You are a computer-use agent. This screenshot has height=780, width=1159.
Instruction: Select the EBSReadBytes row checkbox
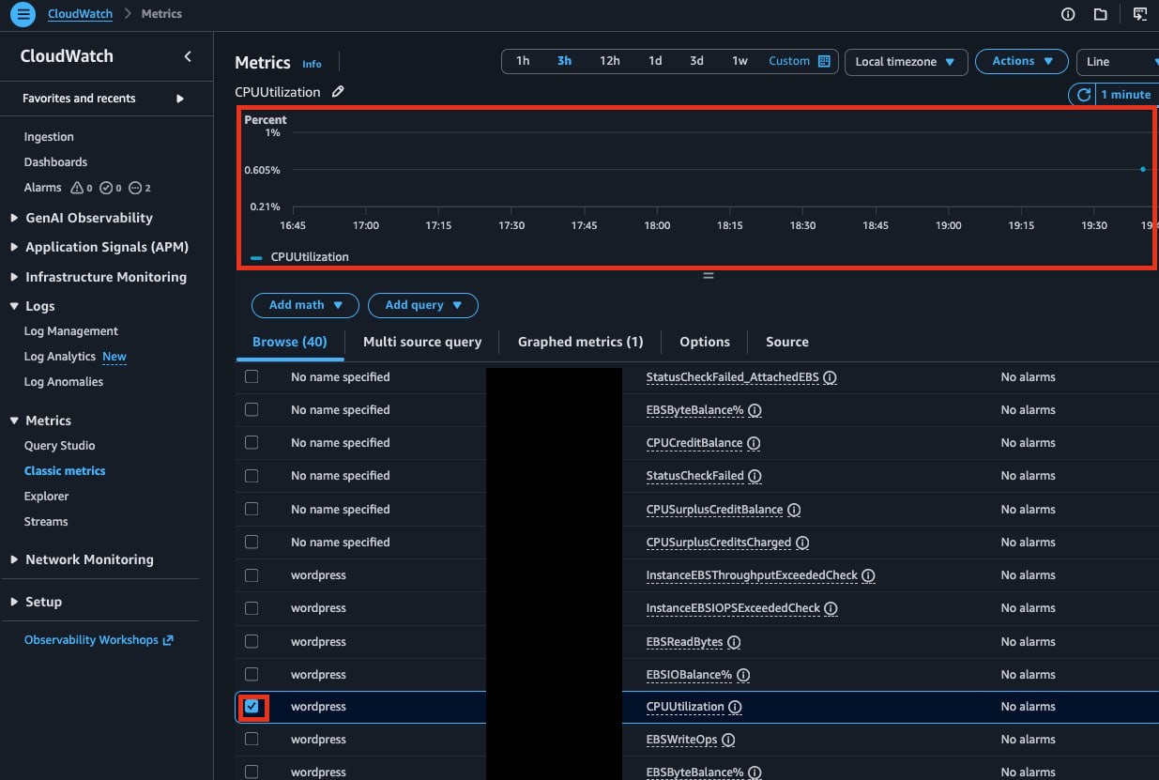[x=252, y=641]
